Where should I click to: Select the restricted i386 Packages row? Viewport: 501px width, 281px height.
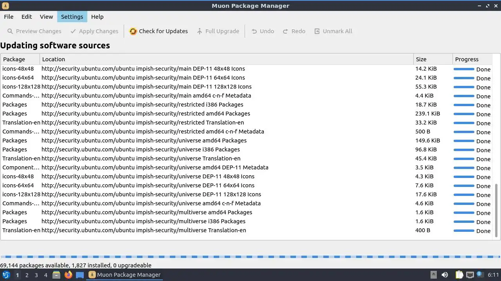[x=247, y=105]
